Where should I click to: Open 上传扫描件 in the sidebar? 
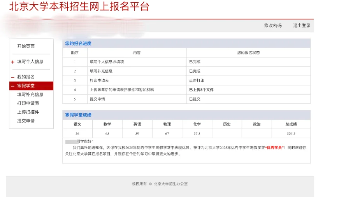[x=28, y=112]
